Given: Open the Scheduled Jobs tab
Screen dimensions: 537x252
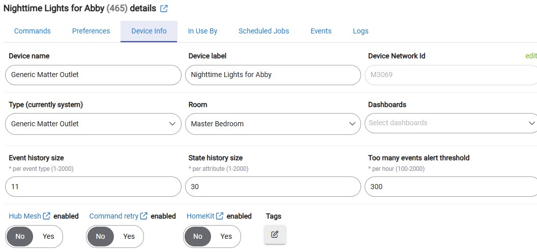Looking at the screenshot, I should click(x=264, y=31).
